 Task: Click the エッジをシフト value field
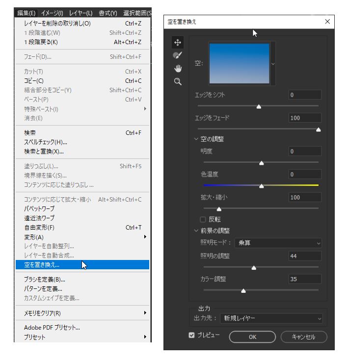[x=305, y=95]
